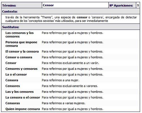Click the 'Nº Apariciones:' label
Image resolution: width=142 pixels, height=113 pixels.
[121, 5]
